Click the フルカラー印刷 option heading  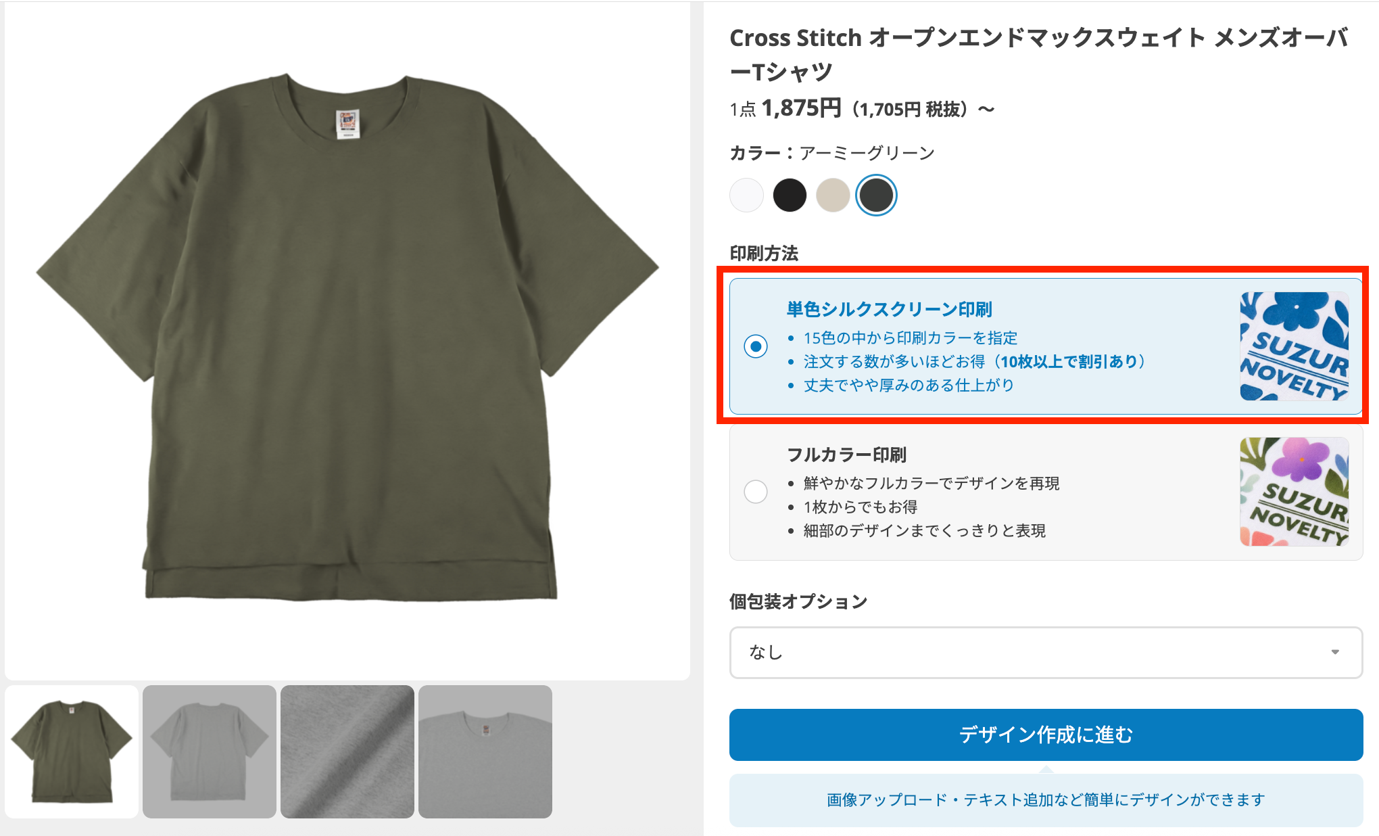coord(846,455)
